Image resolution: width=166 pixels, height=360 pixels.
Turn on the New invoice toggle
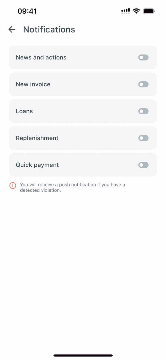pos(143,84)
